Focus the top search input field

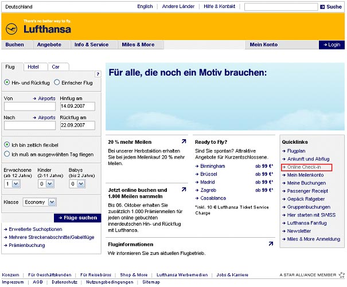[x=281, y=7]
